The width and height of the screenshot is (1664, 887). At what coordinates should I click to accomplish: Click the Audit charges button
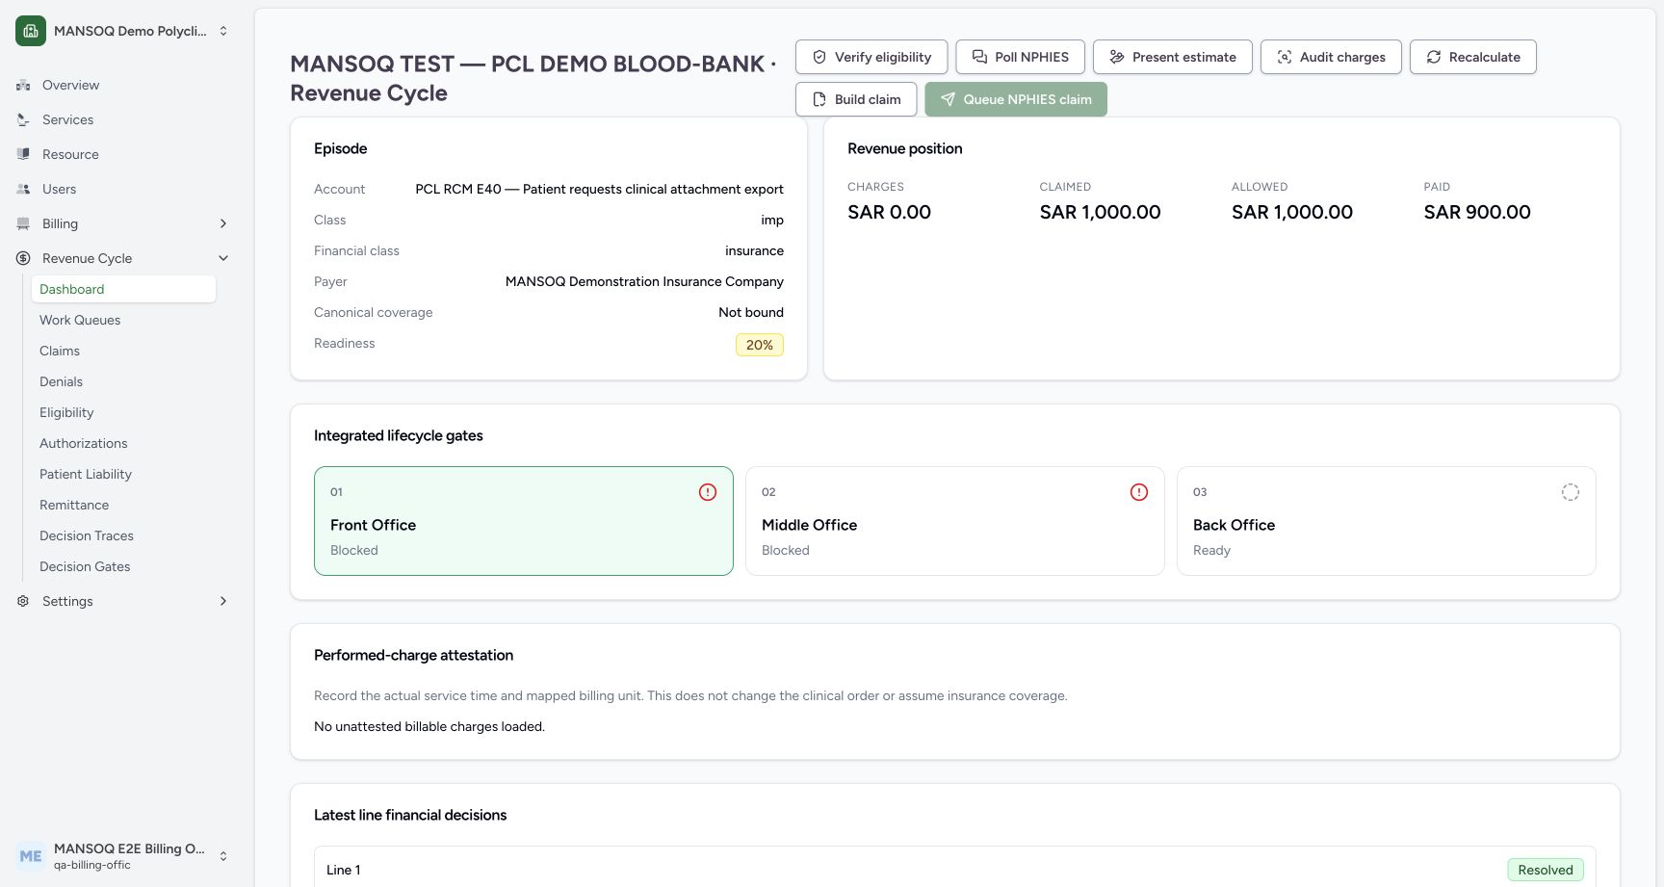1331,57
